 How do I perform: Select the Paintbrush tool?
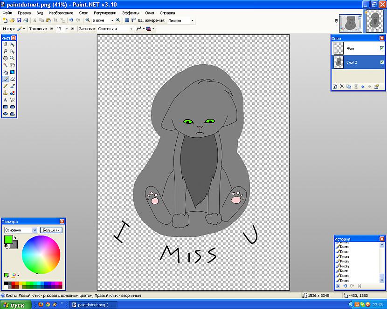[x=6, y=79]
